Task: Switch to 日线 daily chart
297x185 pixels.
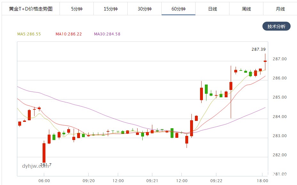Action: point(213,9)
